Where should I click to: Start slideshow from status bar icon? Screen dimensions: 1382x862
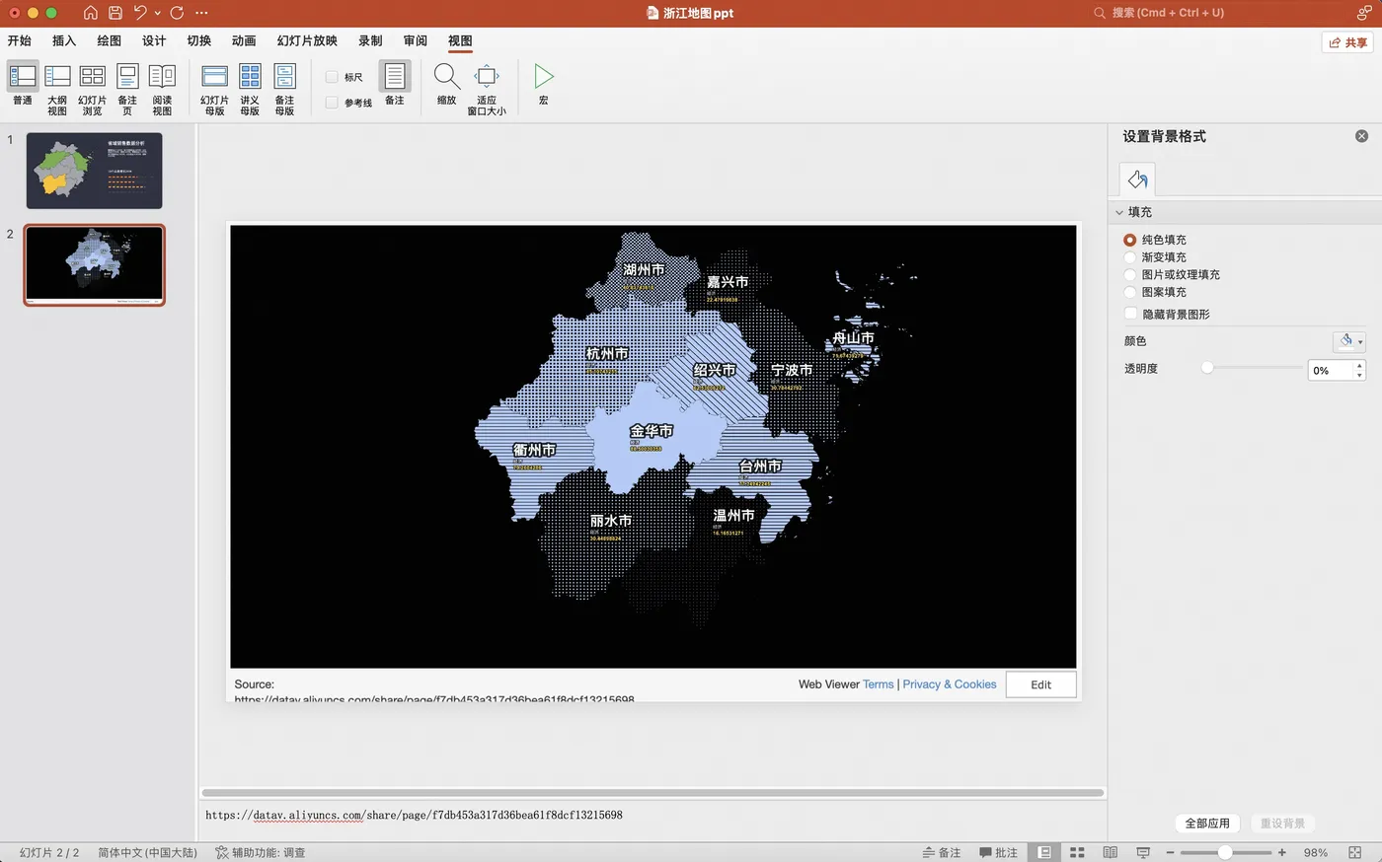tap(1143, 852)
